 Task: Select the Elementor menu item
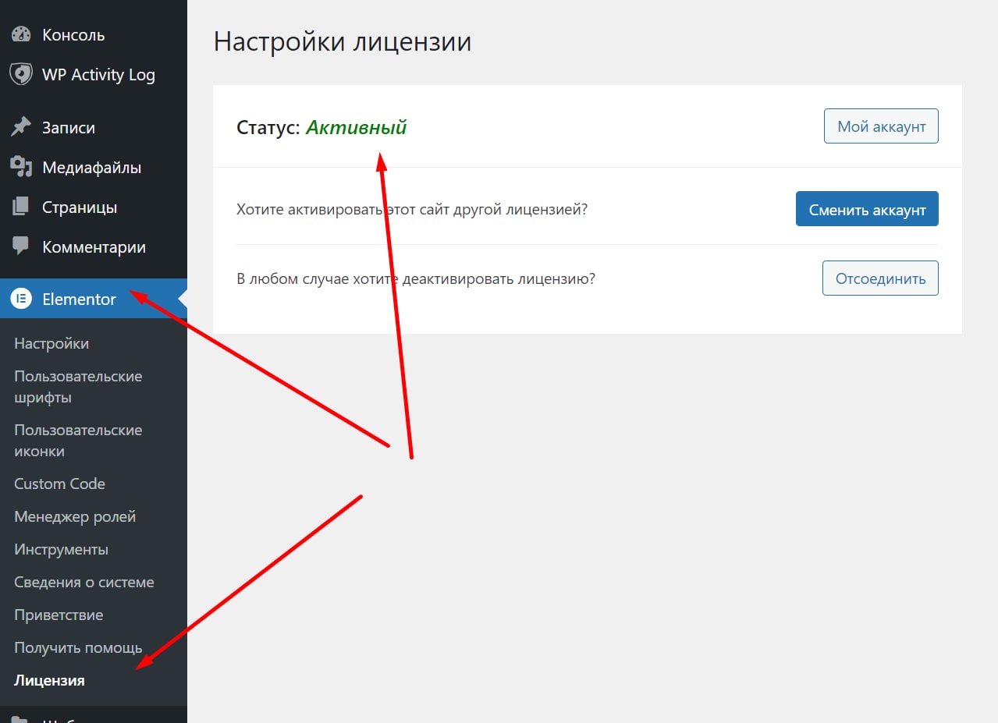coord(94,299)
